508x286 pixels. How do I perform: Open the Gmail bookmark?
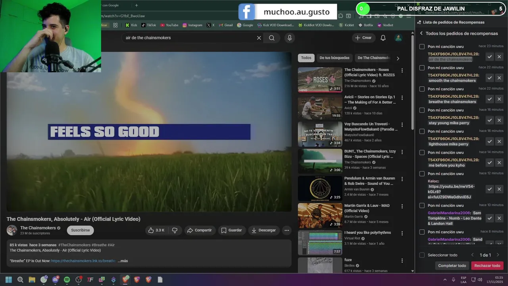(225, 25)
